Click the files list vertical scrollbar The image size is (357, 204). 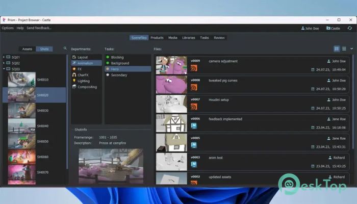pyautogui.click(x=353, y=103)
